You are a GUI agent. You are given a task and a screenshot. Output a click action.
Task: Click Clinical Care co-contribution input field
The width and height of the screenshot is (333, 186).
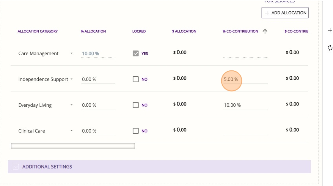pos(245,131)
